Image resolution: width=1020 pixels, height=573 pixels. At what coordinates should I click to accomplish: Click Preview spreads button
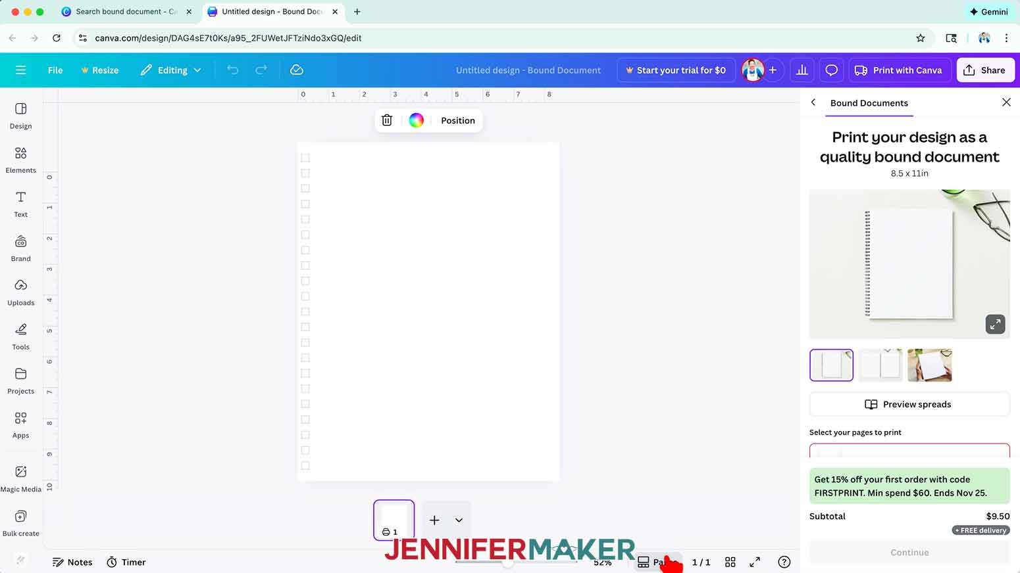(x=909, y=404)
